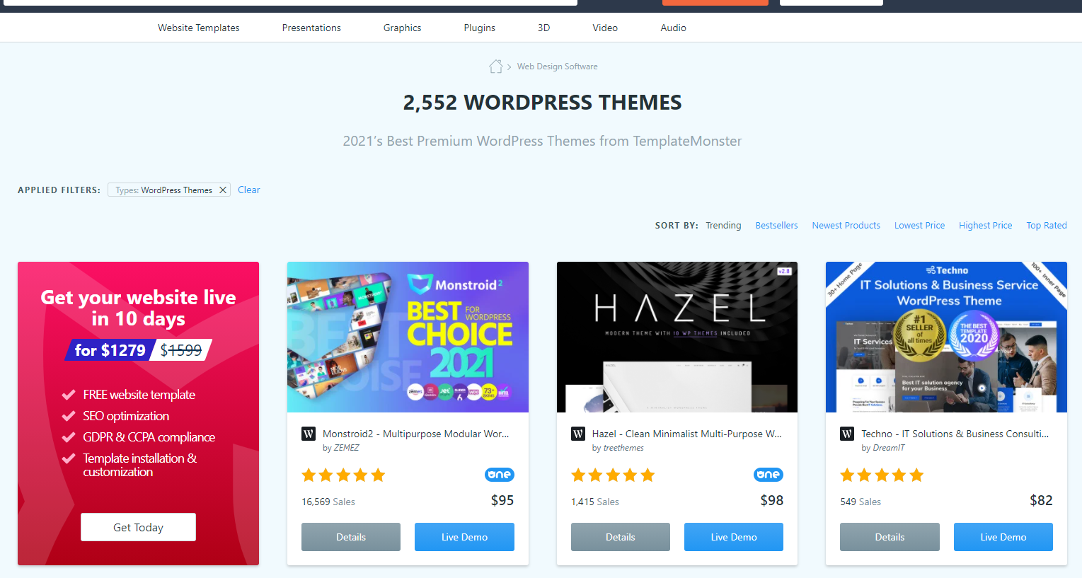The height and width of the screenshot is (578, 1082).
Task: Sort themes by Highest Price
Action: click(986, 226)
